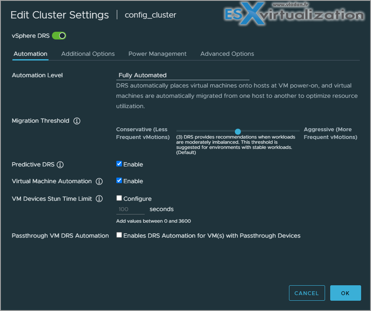Go to the Advanced Options tab
Viewport: 371px width, 311px height.
227,54
